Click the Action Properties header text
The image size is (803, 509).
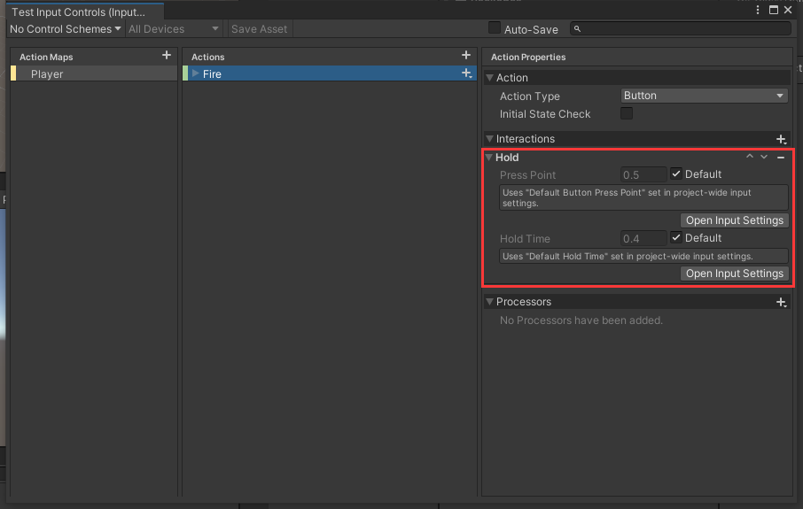click(x=528, y=58)
